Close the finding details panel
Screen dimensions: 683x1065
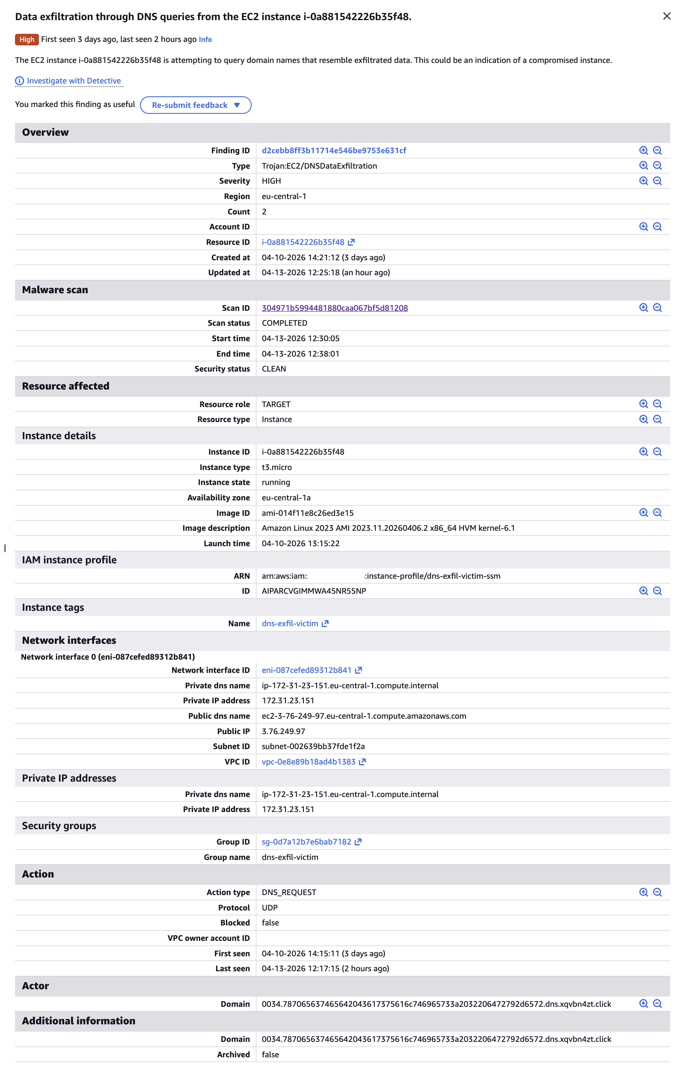point(666,16)
